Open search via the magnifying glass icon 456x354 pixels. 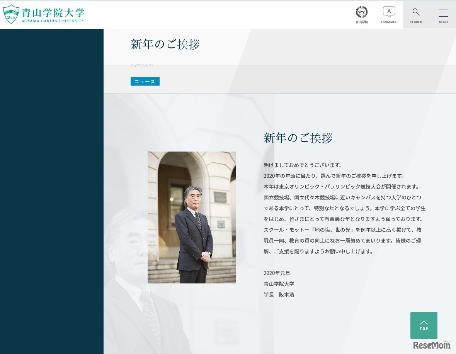pos(416,12)
